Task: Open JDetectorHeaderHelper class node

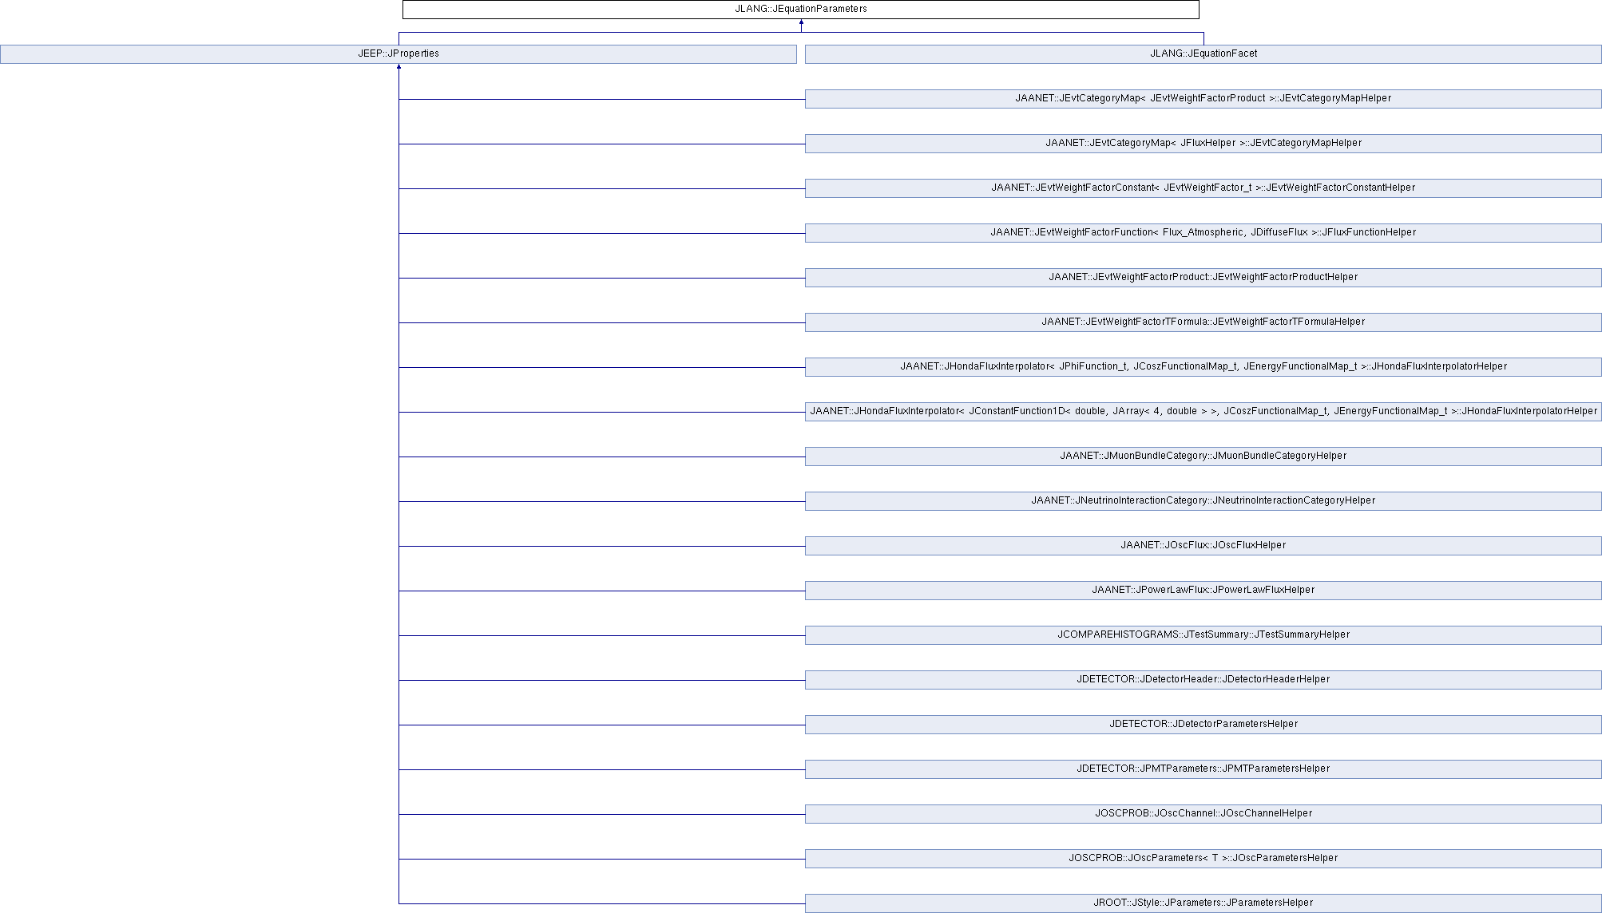Action: coord(1203,679)
